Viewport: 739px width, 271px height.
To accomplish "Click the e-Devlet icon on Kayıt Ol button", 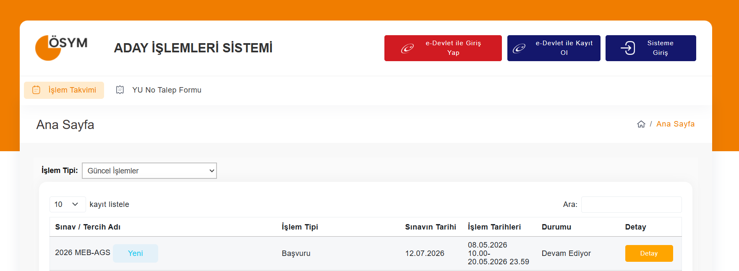I will (x=519, y=48).
